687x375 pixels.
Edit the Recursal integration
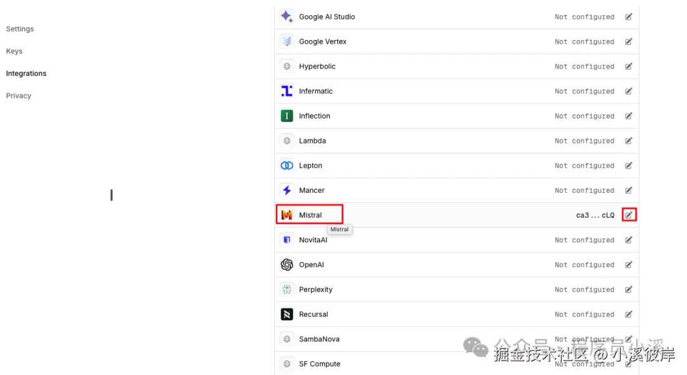[x=628, y=314]
